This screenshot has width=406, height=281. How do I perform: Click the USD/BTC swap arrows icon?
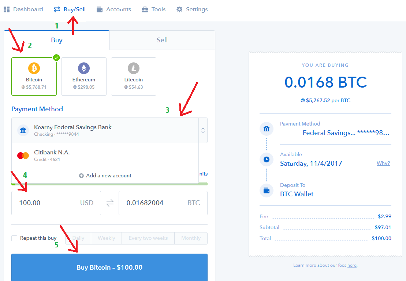tap(110, 203)
